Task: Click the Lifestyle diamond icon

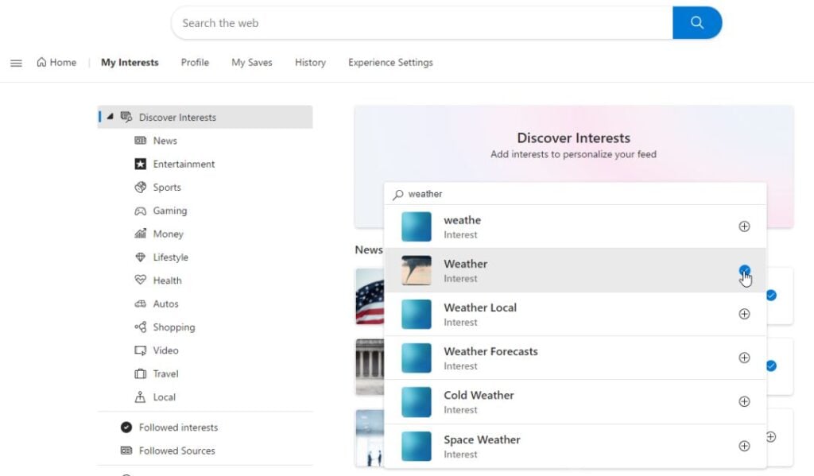Action: click(140, 257)
